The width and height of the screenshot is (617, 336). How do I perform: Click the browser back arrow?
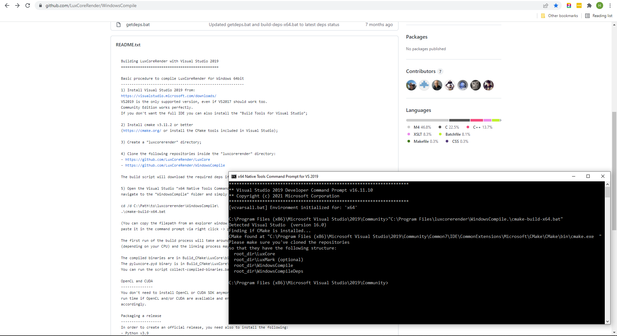click(x=7, y=5)
